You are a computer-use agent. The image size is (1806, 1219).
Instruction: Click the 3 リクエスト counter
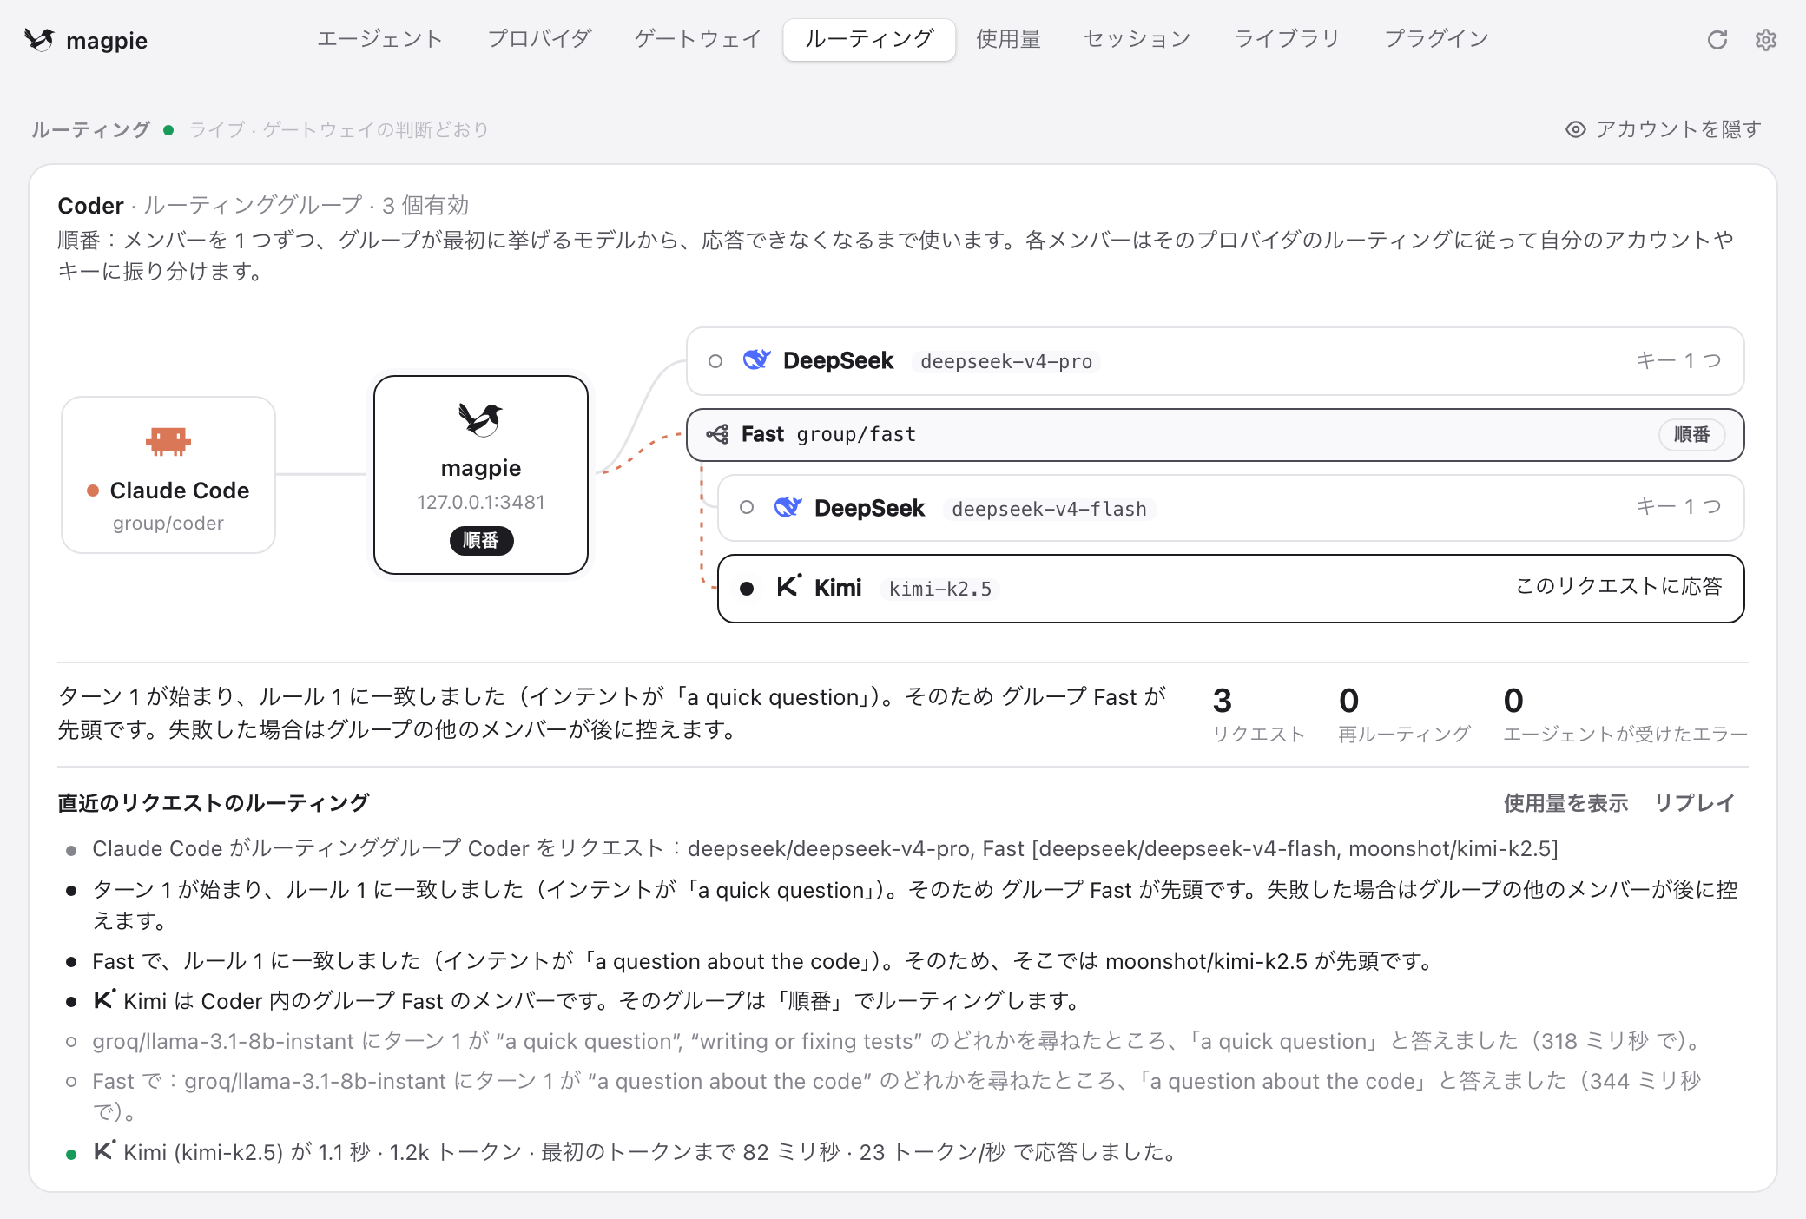[x=1258, y=714]
